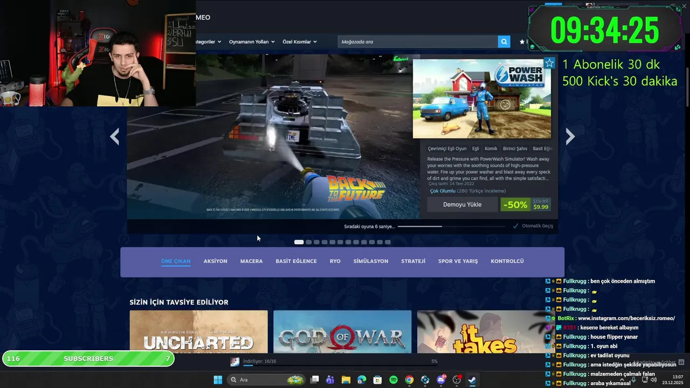Open Microsoft Store from taskbar

[x=377, y=380]
